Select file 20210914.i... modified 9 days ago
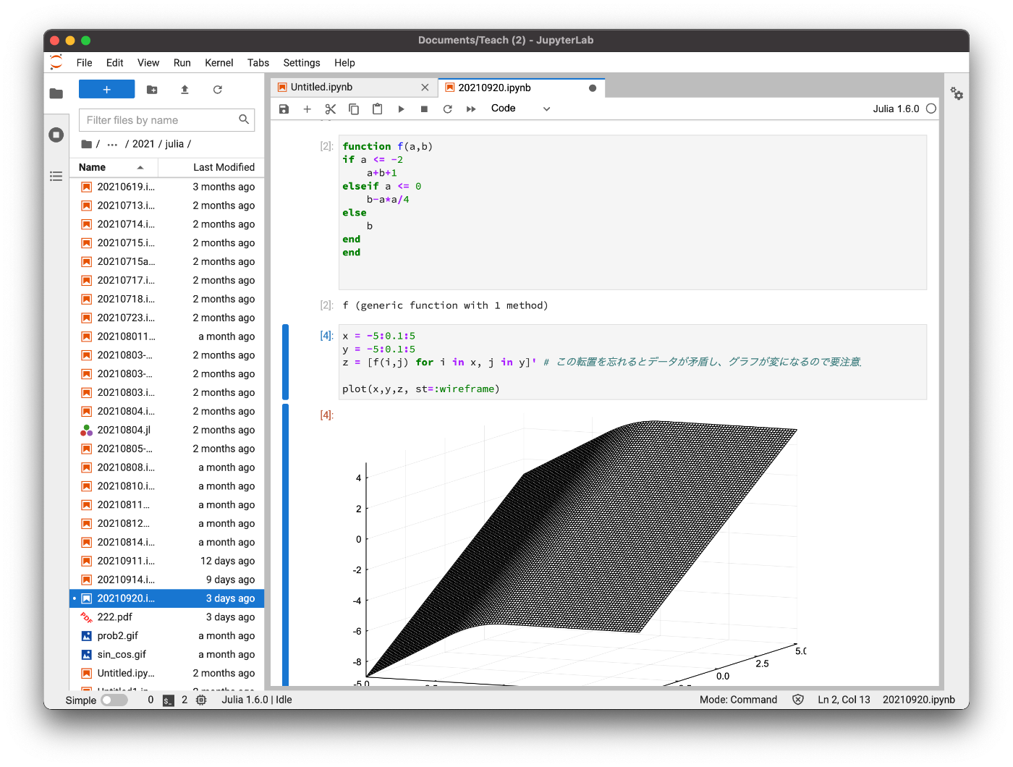This screenshot has height=767, width=1013. point(167,580)
